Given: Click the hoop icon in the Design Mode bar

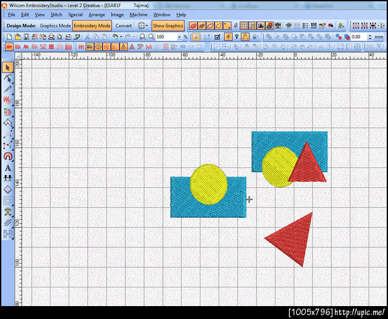Looking at the screenshot, I should point(142,25).
